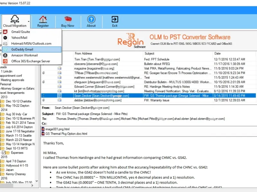Viewport: 257px width, 192px height.
Task: Select the Dec 10-12 Charlotte folder
Action: click(x=19, y=101)
